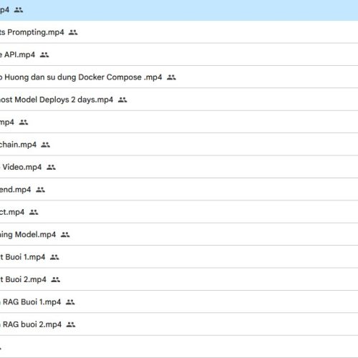Click shared icon next to ing Model.mp4

tap(65, 235)
